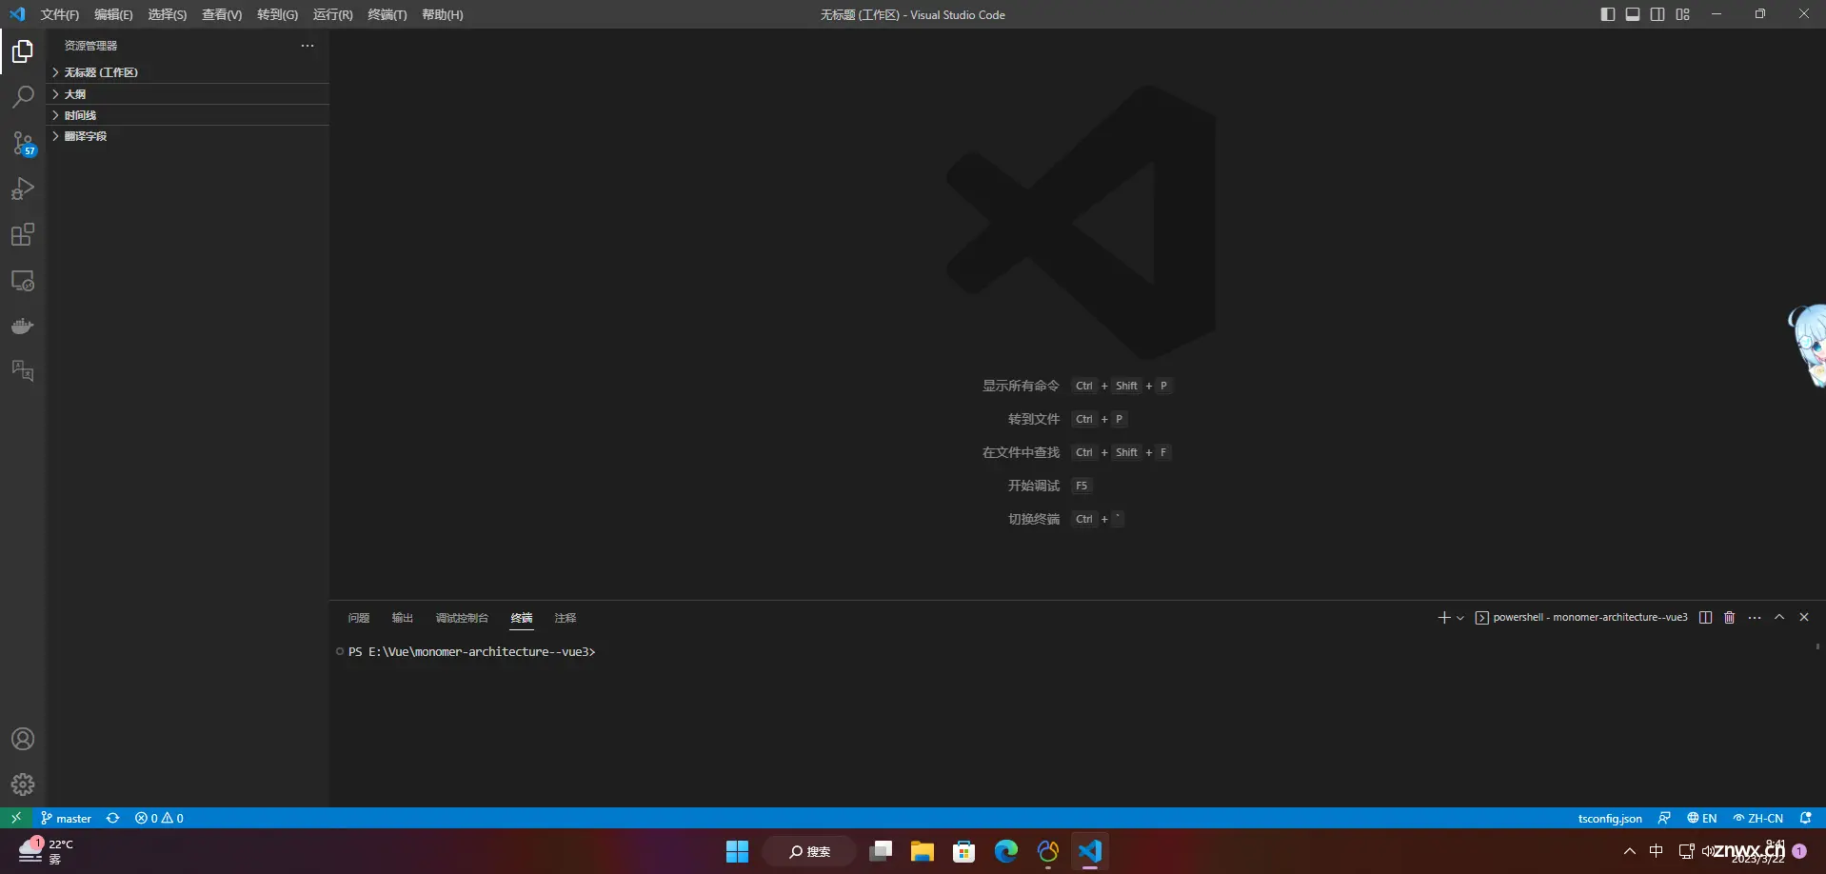Open the feedback icon in status bar
Image resolution: width=1826 pixels, height=874 pixels.
pos(1664,818)
